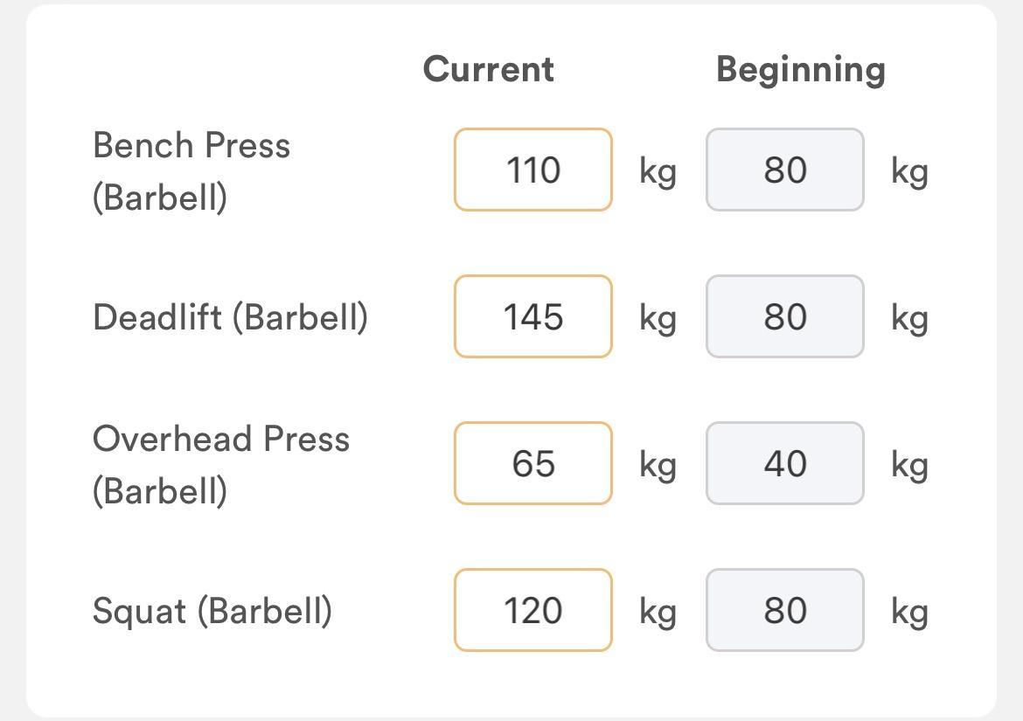The width and height of the screenshot is (1023, 721).
Task: Click the Beginning column header
Action: [x=800, y=69]
